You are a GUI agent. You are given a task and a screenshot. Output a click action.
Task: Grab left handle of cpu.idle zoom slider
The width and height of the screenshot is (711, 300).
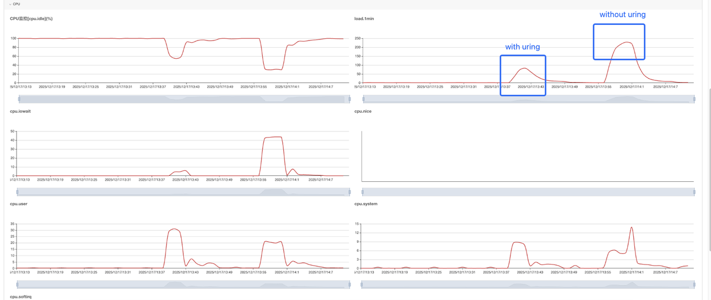point(19,99)
